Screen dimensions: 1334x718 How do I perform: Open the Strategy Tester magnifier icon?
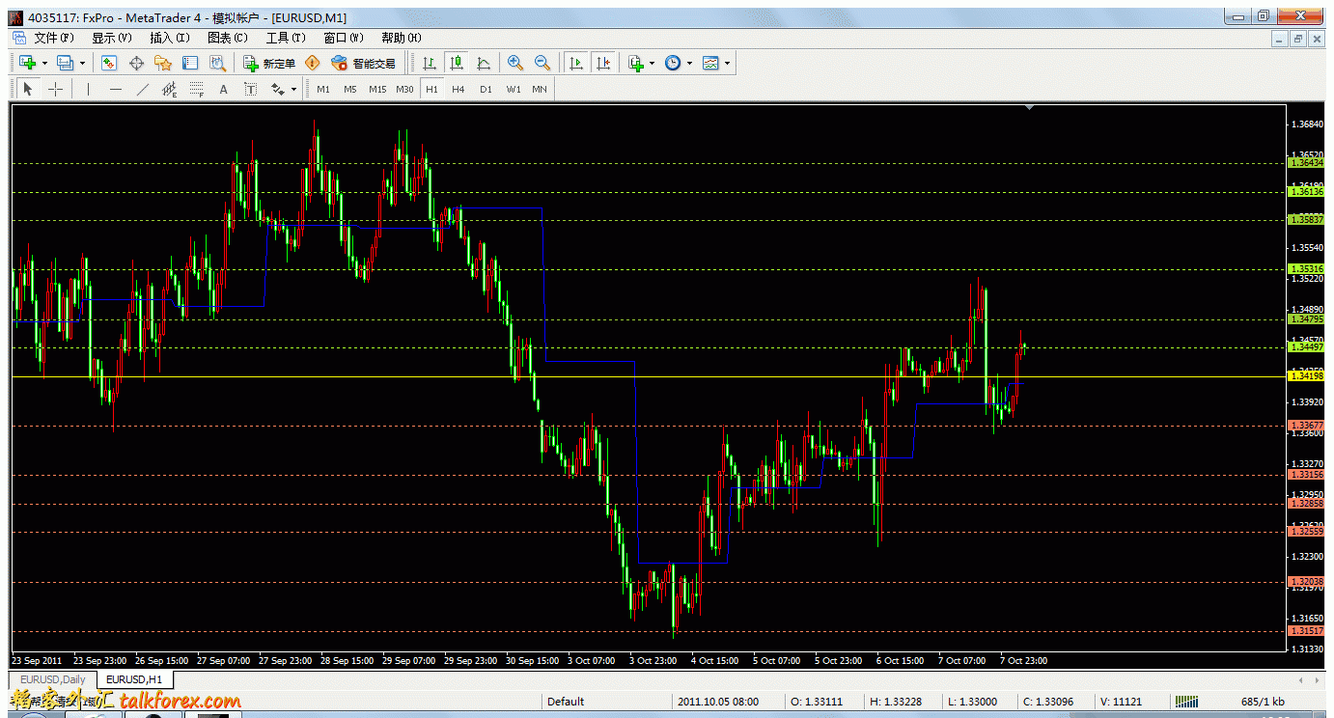coord(217,63)
